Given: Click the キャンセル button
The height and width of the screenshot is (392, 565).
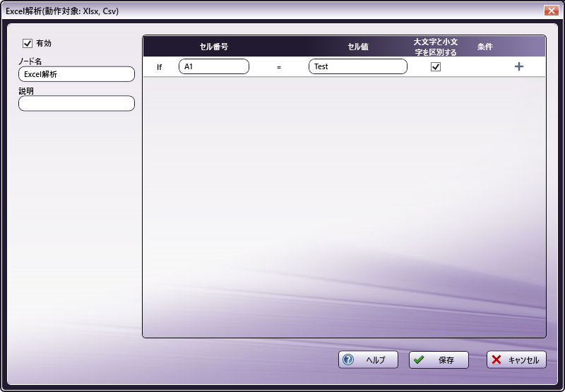Looking at the screenshot, I should [x=516, y=360].
